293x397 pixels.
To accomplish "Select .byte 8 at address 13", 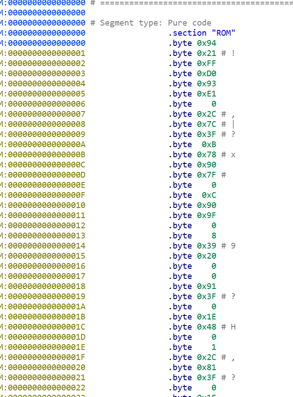I will click(192, 235).
